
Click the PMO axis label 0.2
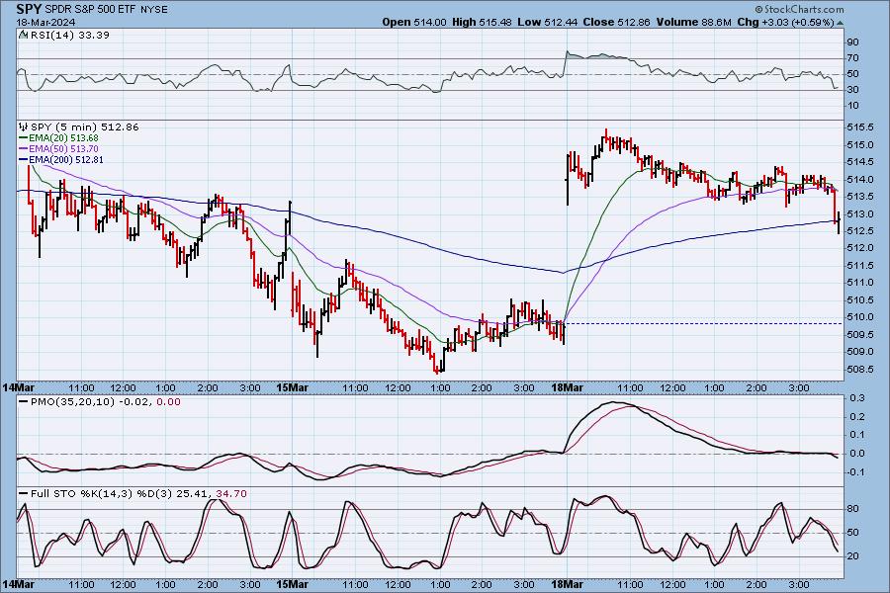tap(857, 417)
